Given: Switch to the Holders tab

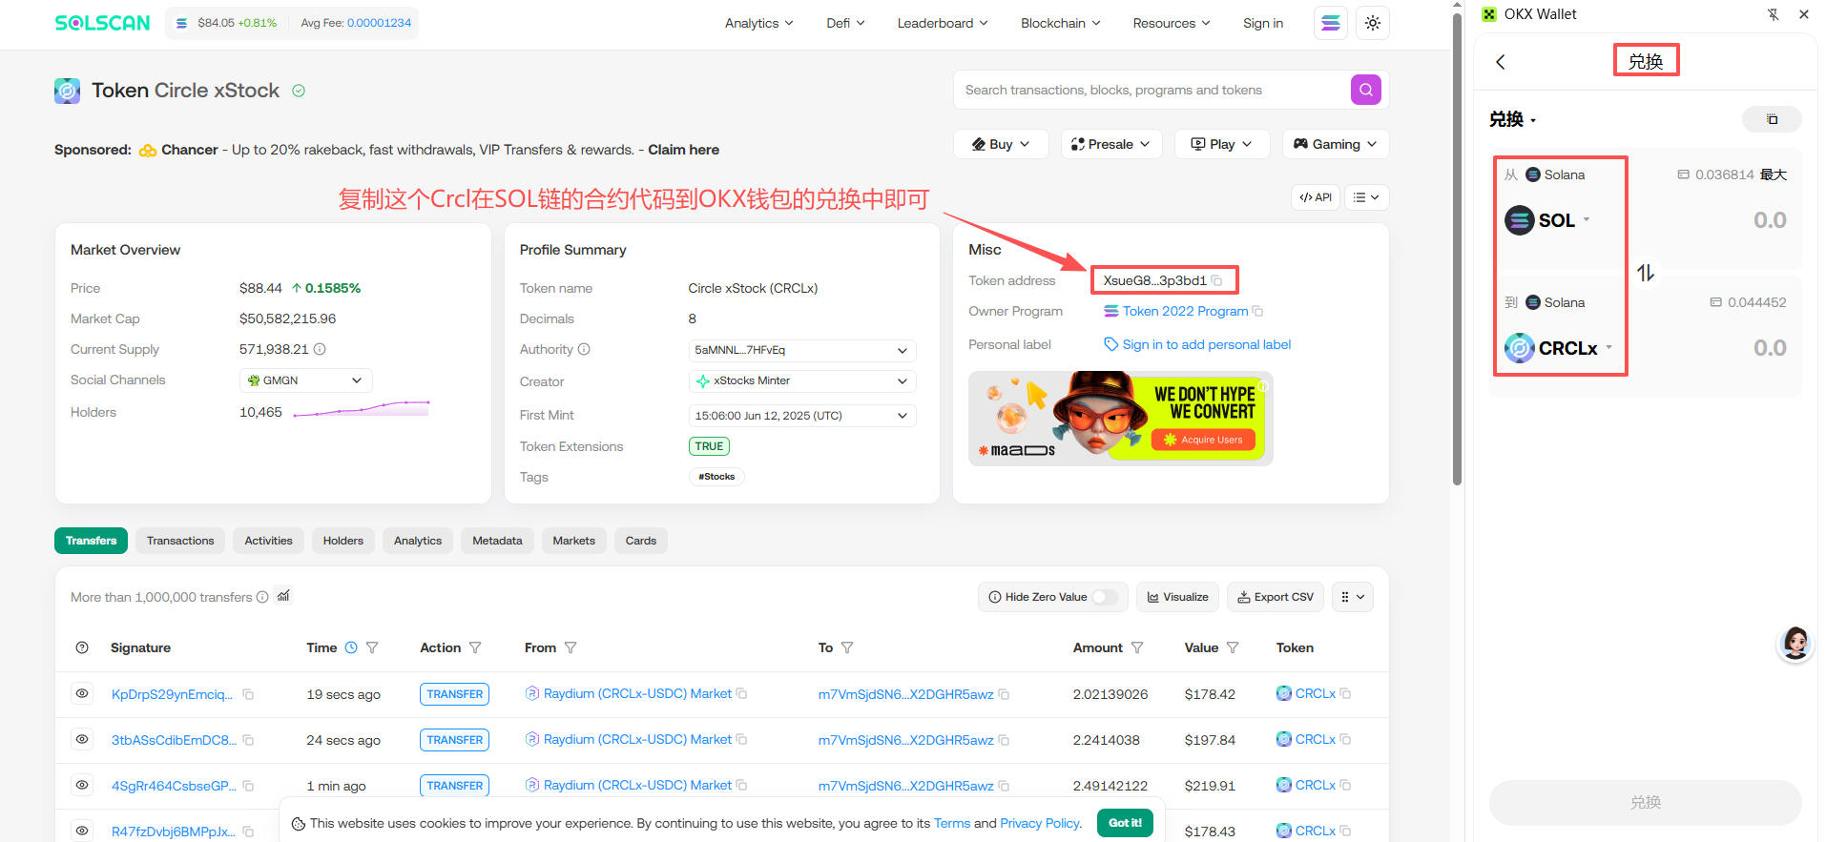Looking at the screenshot, I should pyautogui.click(x=342, y=541).
